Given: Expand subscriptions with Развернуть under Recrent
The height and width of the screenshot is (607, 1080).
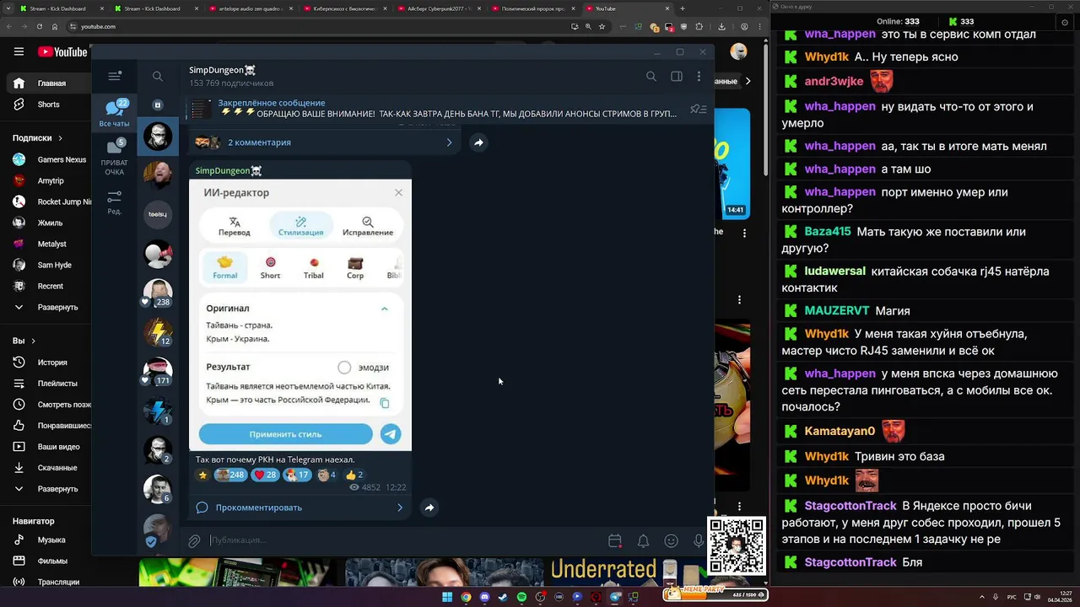Looking at the screenshot, I should 51,307.
